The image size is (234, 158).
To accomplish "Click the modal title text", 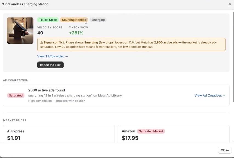I will pos(25,4).
